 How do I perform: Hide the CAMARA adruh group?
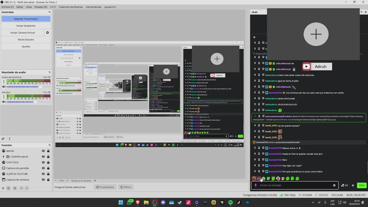(x=43, y=157)
